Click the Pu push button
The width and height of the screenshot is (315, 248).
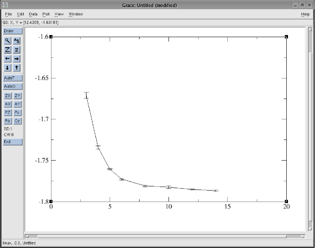pos(17,113)
